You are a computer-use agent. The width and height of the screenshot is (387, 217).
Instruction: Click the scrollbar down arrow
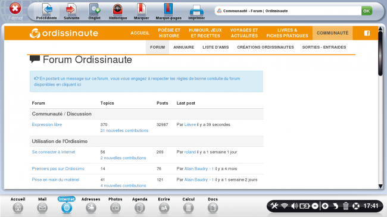pos(380,187)
